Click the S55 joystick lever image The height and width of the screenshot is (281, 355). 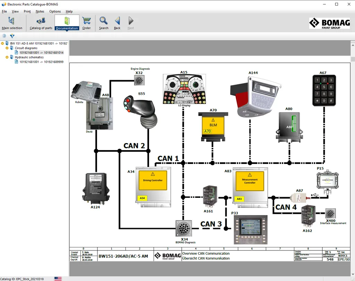point(141,113)
